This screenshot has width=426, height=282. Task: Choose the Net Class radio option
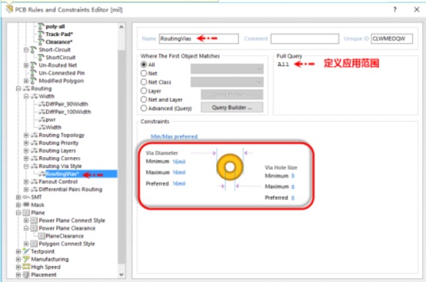pyautogui.click(x=144, y=82)
